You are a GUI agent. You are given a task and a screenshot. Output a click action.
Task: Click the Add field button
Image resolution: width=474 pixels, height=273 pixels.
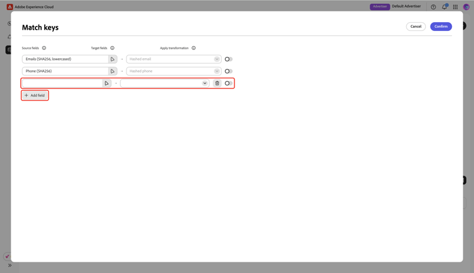click(35, 95)
